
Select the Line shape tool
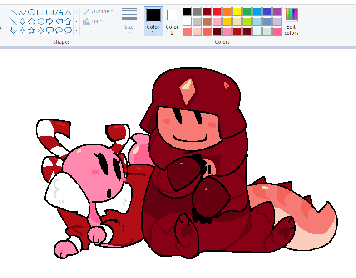click(14, 12)
